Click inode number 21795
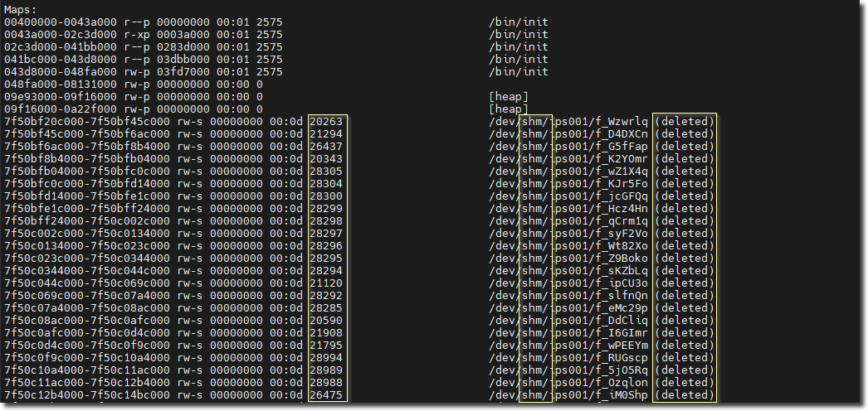The width and height of the screenshot is (868, 411). coord(326,346)
